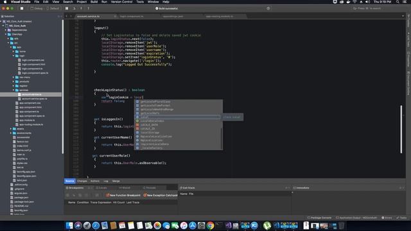Open the File menu
Image resolution: width=411 pixels, height=231 pixels.
37,2
